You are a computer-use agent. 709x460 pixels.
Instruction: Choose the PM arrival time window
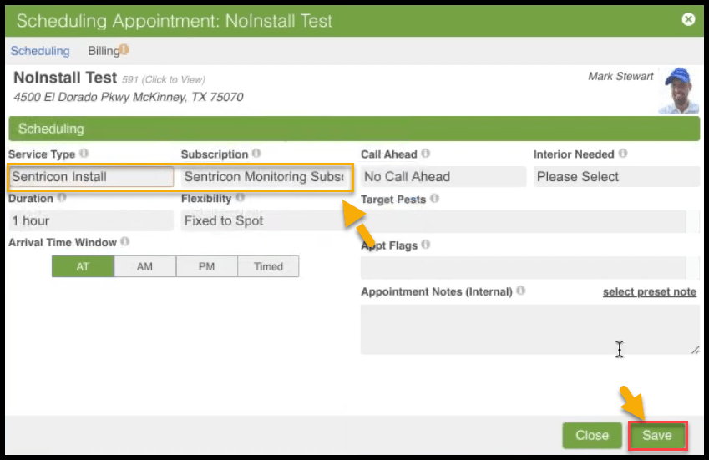click(x=206, y=267)
